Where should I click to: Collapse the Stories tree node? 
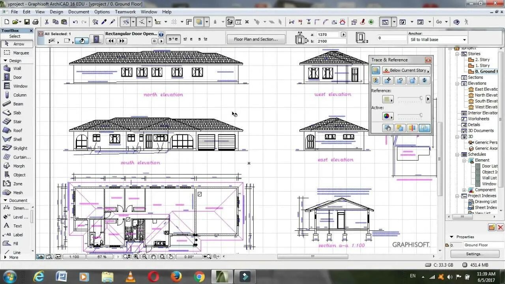tap(458, 54)
